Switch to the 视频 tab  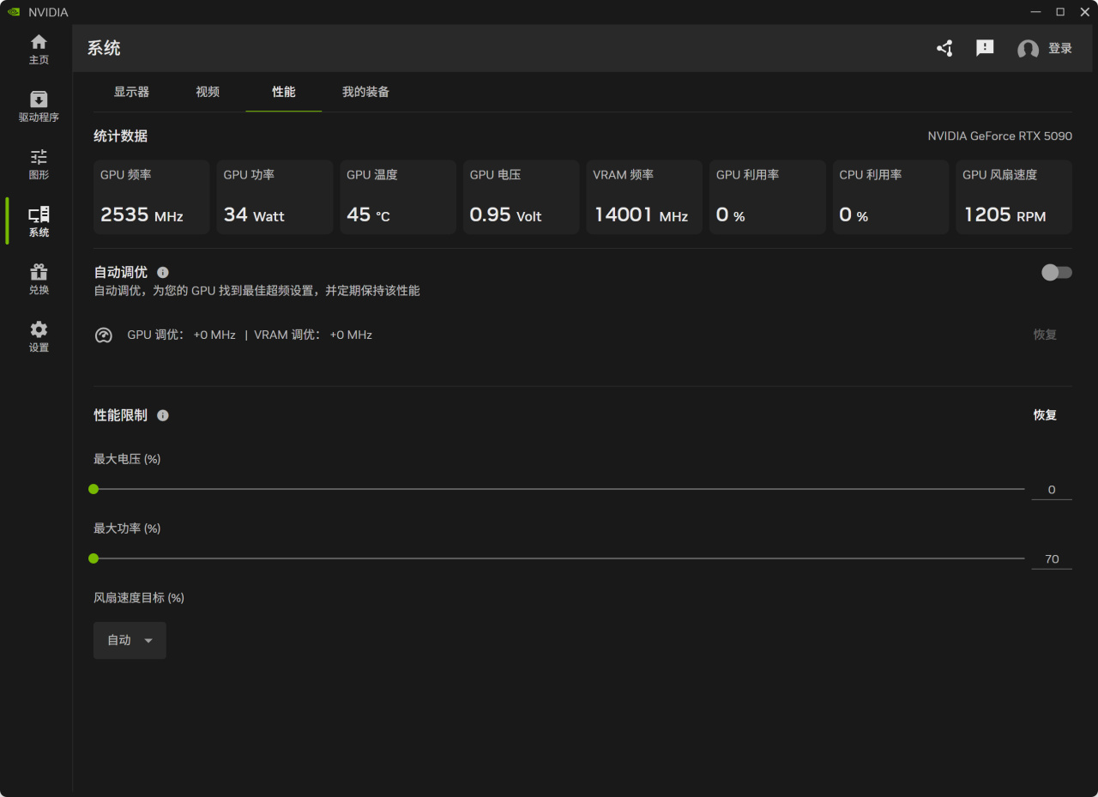(x=208, y=92)
